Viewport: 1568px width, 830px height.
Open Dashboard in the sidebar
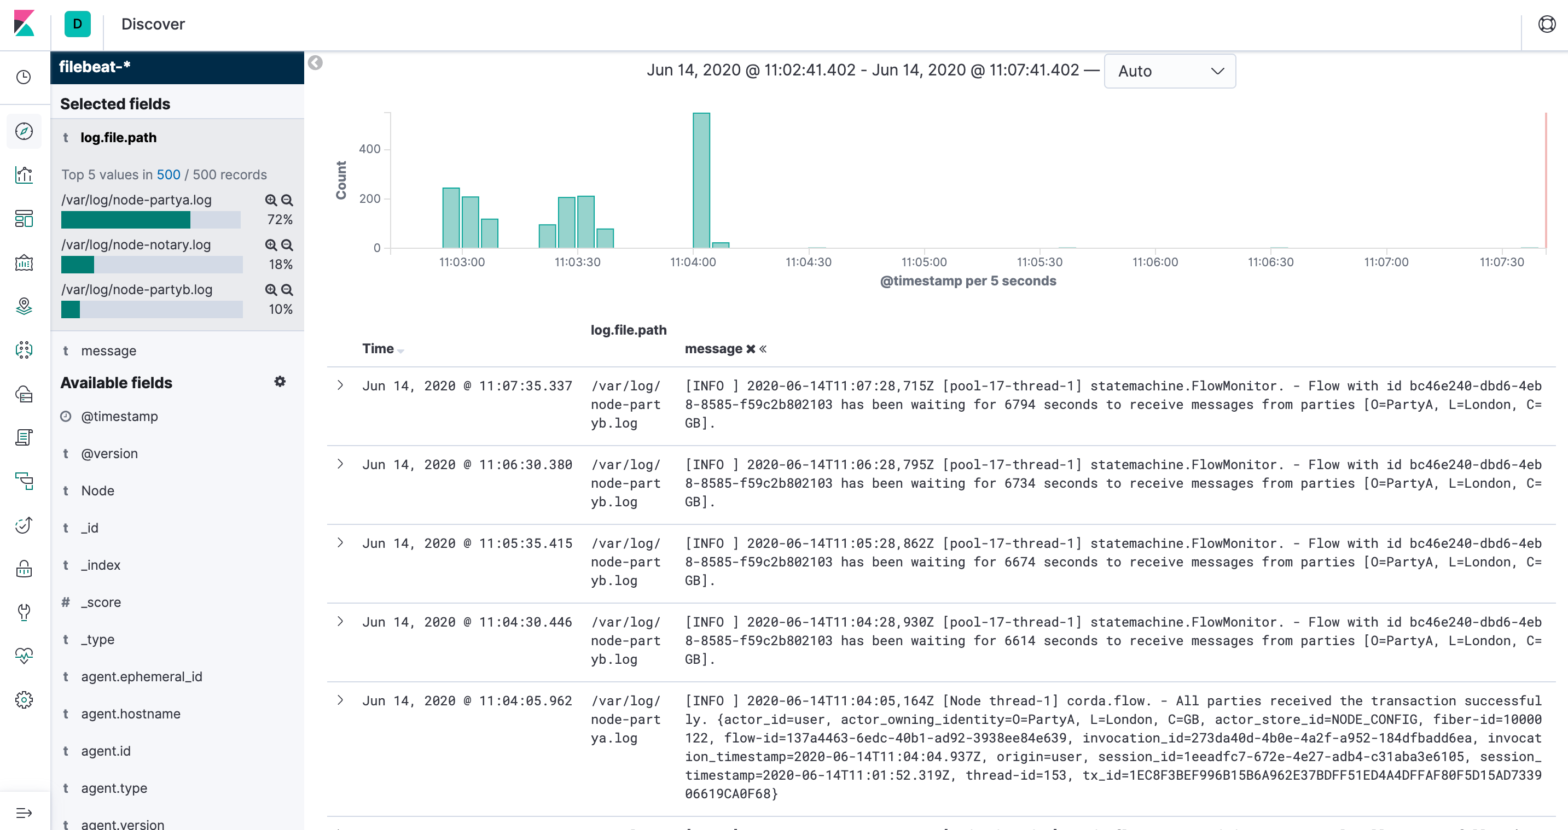(x=24, y=219)
